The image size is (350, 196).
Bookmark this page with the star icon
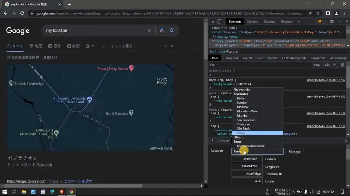(x=318, y=13)
